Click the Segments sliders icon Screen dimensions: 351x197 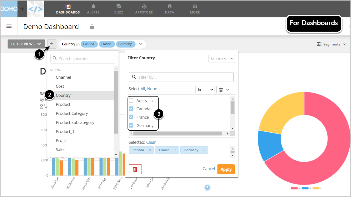click(319, 44)
